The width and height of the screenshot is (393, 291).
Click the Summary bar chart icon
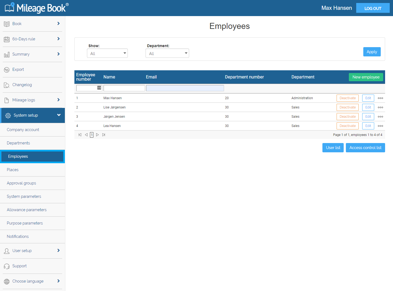7,55
